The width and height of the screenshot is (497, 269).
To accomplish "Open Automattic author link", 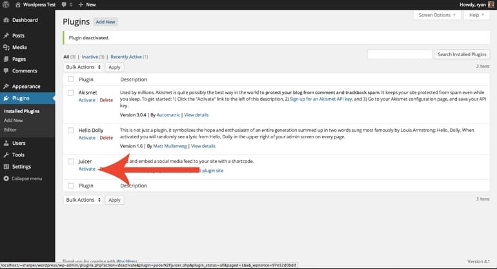I will [168, 115].
